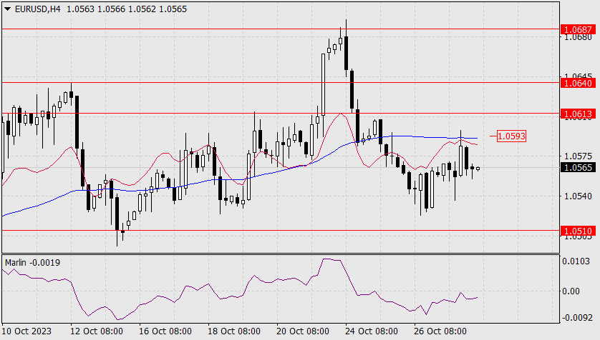Select the 24 Oct 08:00 time label
600x340 pixels.
point(371,331)
